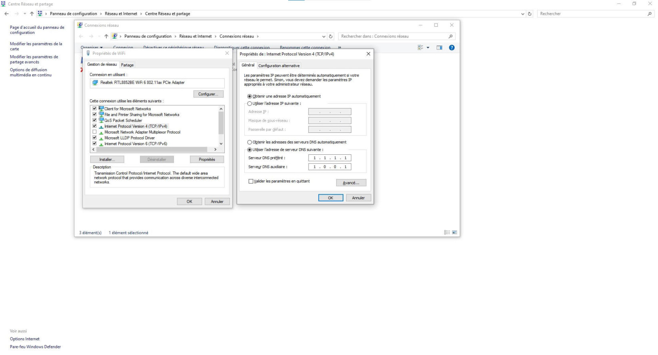This screenshot has height=355, width=658.
Task: Open Pare-feu Windows Defender link
Action: (36, 347)
